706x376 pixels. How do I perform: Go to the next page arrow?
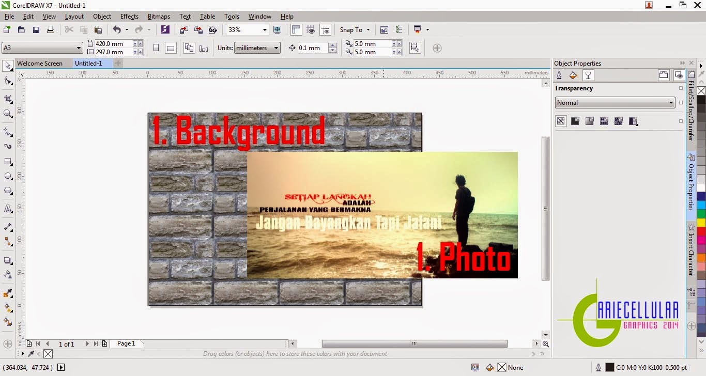coord(87,343)
